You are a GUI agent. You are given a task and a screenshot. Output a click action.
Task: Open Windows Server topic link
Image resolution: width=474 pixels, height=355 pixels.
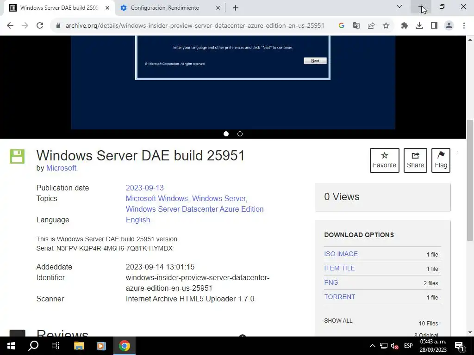219,199
